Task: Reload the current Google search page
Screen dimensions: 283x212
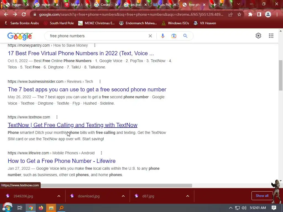Action: point(24,14)
